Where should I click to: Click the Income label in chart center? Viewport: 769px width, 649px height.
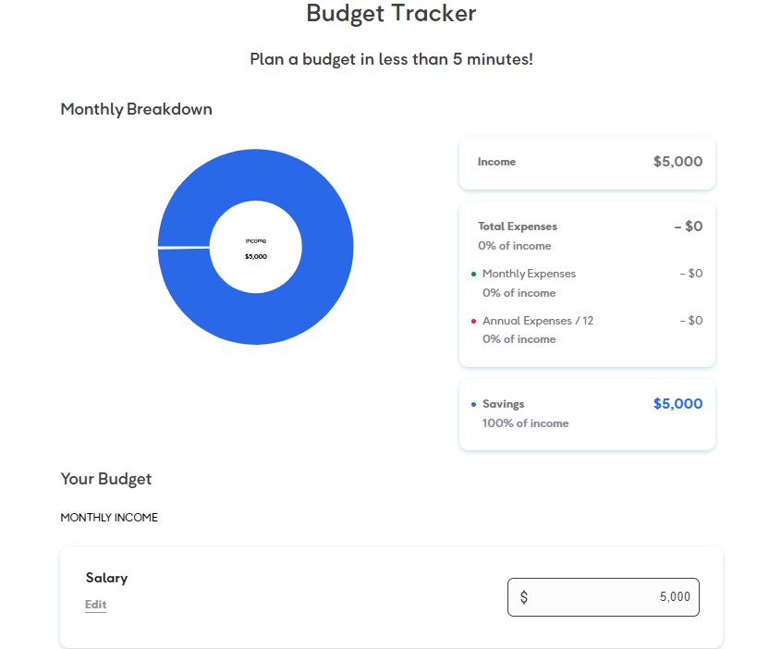click(256, 240)
